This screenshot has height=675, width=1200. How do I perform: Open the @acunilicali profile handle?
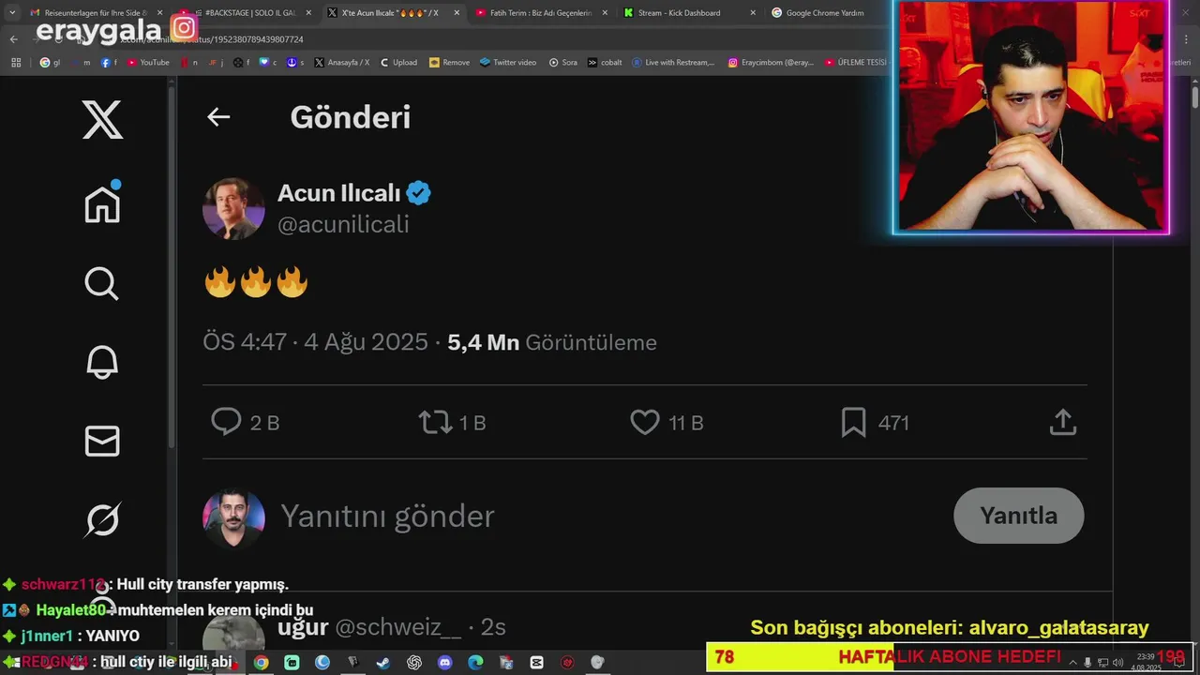343,225
